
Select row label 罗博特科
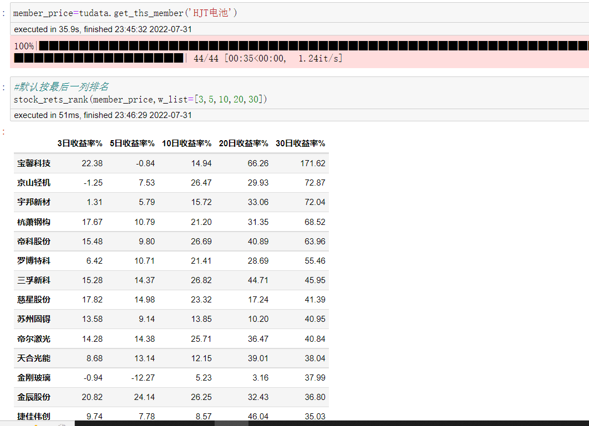click(x=34, y=261)
